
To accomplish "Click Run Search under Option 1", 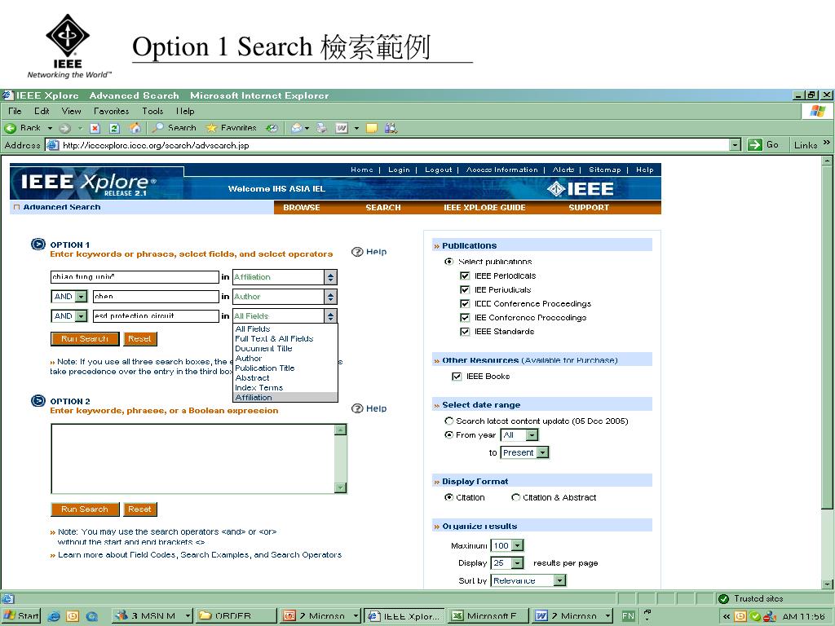I will [x=85, y=338].
